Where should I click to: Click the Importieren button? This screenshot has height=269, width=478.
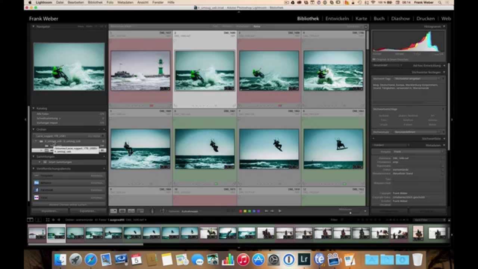50,211
